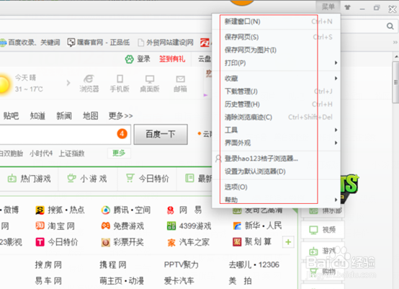
Task: Open bookmark 外贸网站建设|网
Action: pos(166,43)
